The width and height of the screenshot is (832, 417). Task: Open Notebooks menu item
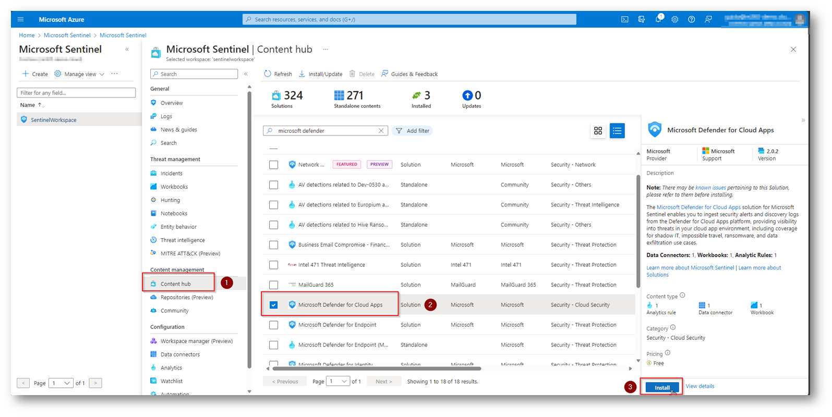click(174, 214)
